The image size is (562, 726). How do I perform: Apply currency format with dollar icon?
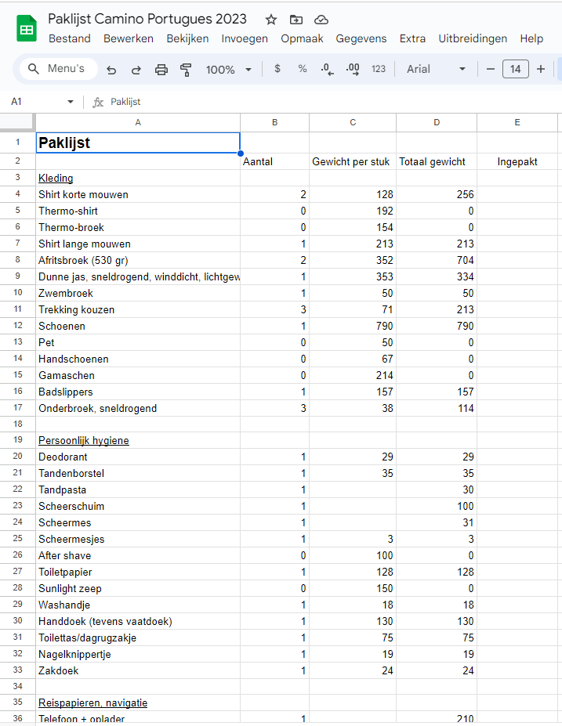[x=277, y=69]
